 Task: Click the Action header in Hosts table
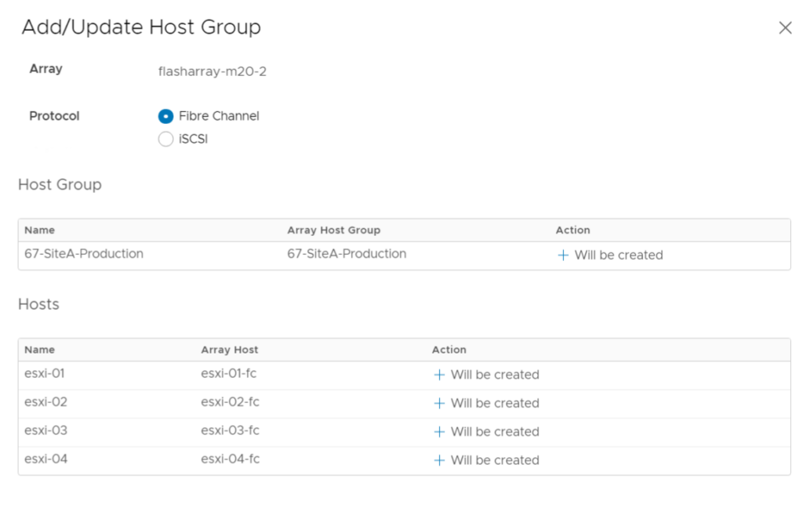pos(449,350)
